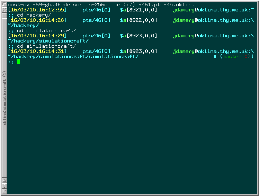Click the down-triangle button at bottom left

(4, 191)
